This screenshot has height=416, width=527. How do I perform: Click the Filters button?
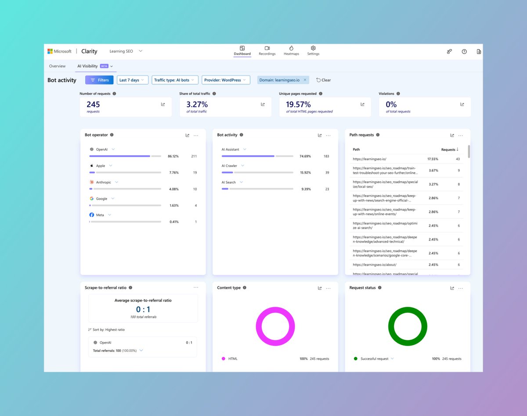tap(99, 80)
